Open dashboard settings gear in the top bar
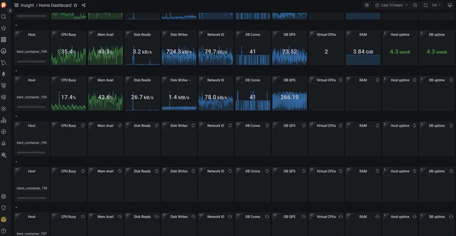The width and height of the screenshot is (456, 236). 367,5
